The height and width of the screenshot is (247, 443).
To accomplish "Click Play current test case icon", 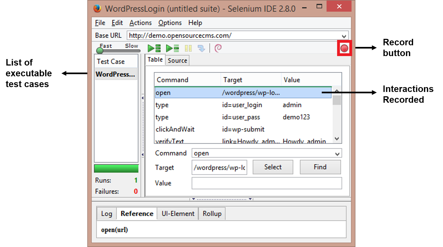I will 172,49.
